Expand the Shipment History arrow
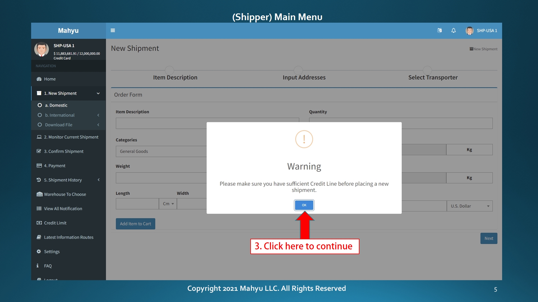The width and height of the screenshot is (538, 302). pos(98,180)
